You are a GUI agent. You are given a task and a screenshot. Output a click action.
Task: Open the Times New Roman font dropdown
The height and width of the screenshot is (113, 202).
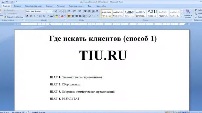[x=44, y=11]
